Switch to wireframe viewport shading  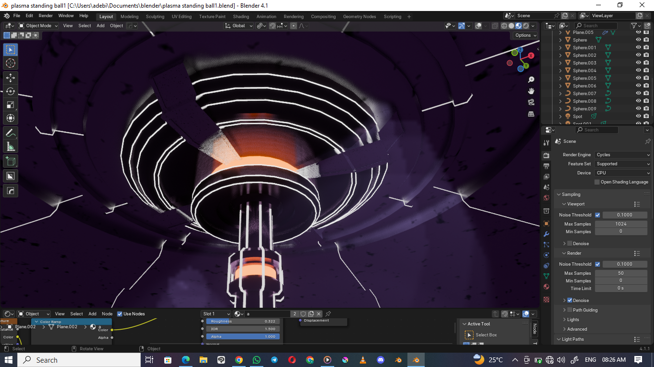504,26
